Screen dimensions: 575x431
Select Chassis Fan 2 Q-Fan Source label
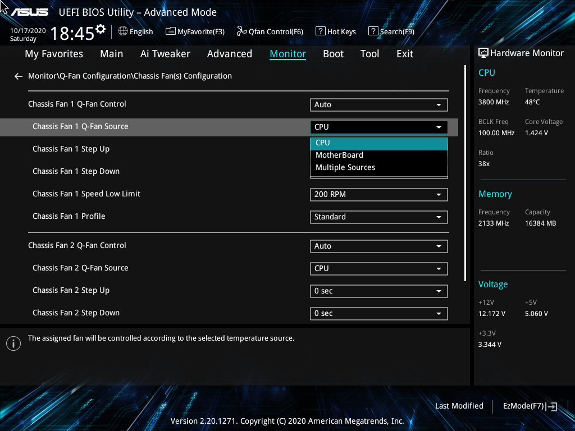click(80, 268)
